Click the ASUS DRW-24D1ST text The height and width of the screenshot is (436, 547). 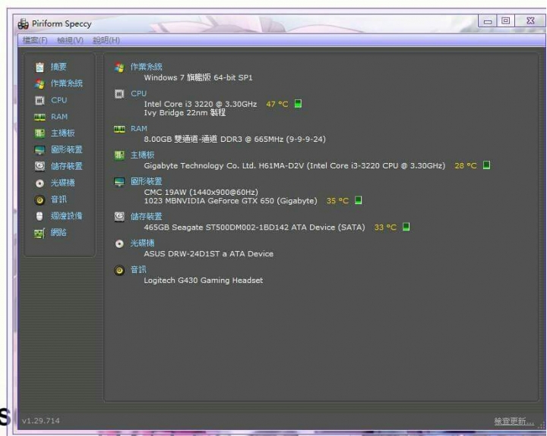pyautogui.click(x=209, y=253)
